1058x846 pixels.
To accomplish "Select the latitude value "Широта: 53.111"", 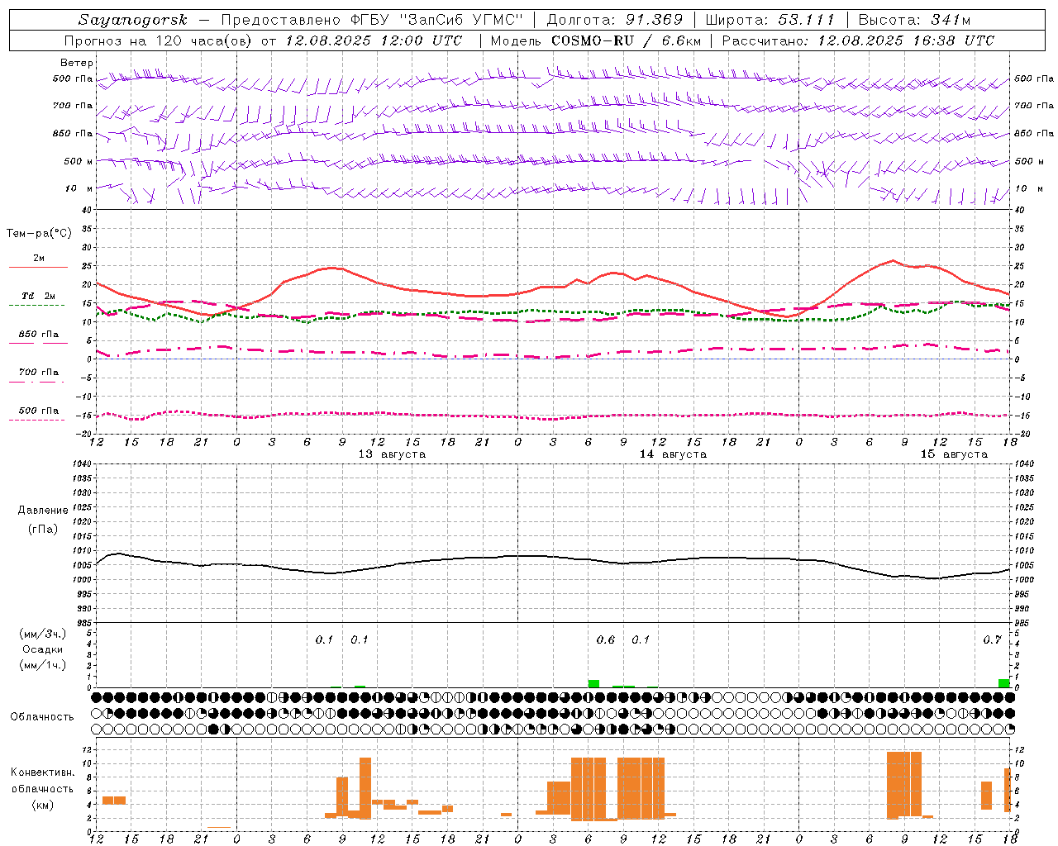I will [770, 20].
